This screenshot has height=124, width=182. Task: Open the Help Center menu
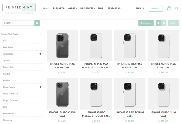click(x=87, y=8)
